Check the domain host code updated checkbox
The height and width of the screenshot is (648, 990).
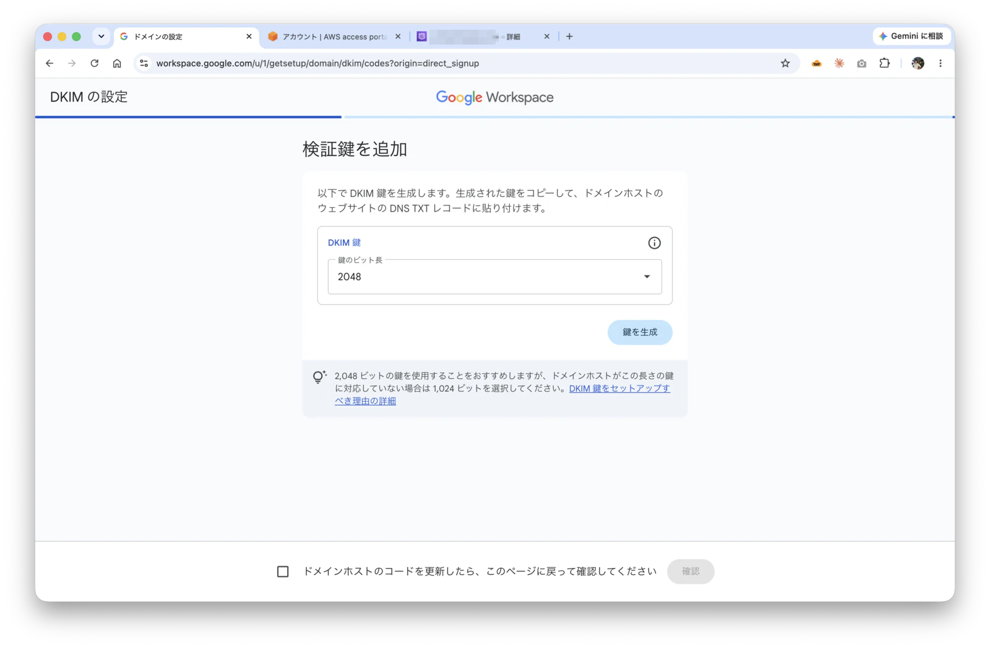click(283, 571)
